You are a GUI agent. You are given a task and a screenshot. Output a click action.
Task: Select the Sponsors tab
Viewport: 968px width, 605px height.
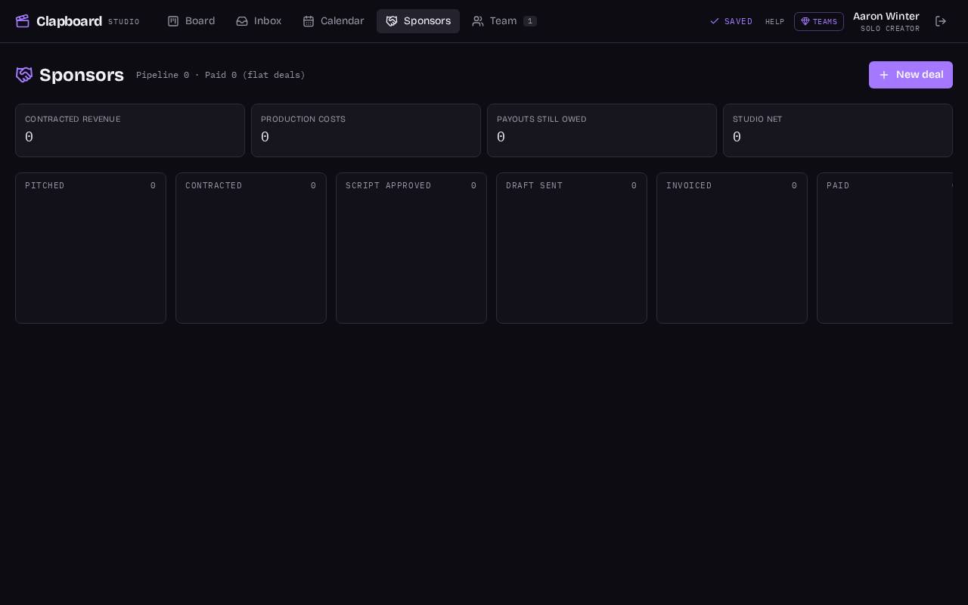coord(418,21)
